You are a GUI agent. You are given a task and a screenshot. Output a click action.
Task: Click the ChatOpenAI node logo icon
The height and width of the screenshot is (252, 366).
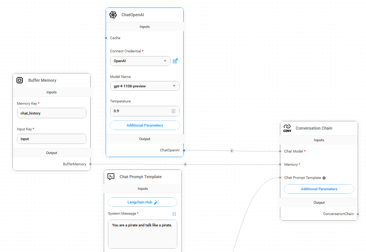coord(113,15)
